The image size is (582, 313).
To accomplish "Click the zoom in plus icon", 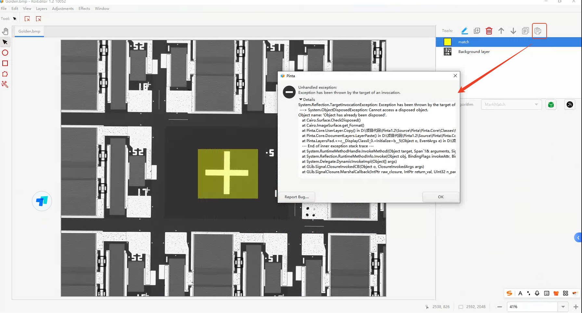I will click(x=576, y=307).
